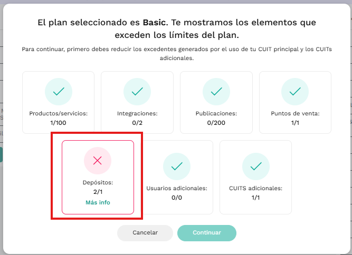The width and height of the screenshot is (352, 255).
Task: Click the Integraciones checkmark icon
Action: 137,92
